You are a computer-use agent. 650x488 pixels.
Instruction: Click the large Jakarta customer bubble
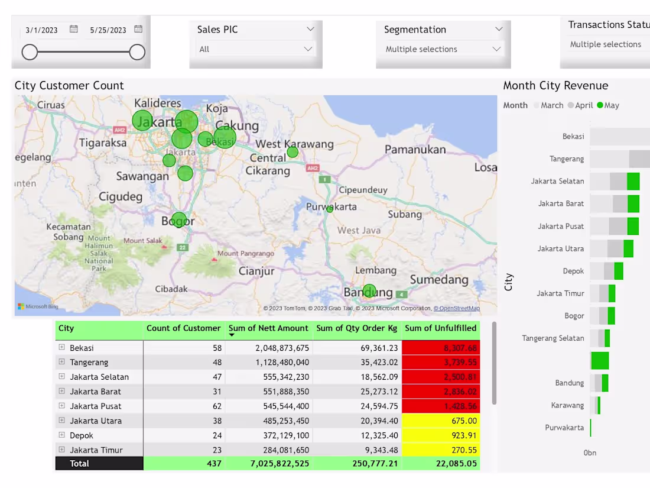(x=186, y=121)
